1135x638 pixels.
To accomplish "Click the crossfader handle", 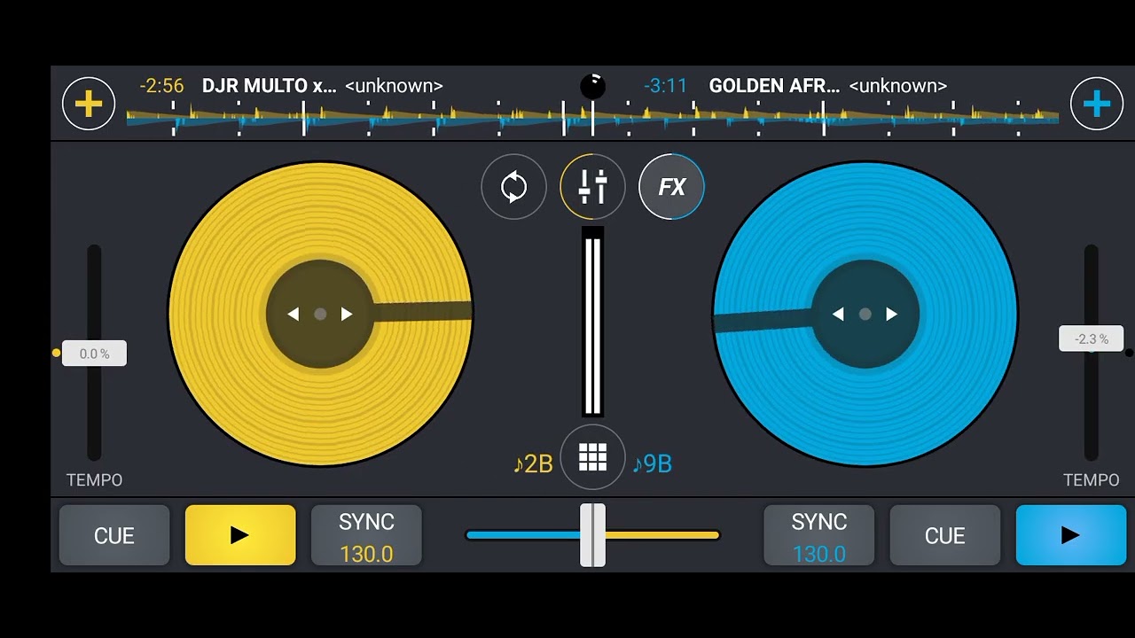I will (x=592, y=535).
